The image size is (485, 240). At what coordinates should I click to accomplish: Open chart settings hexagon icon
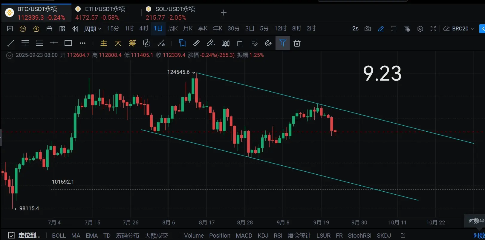tap(420, 29)
